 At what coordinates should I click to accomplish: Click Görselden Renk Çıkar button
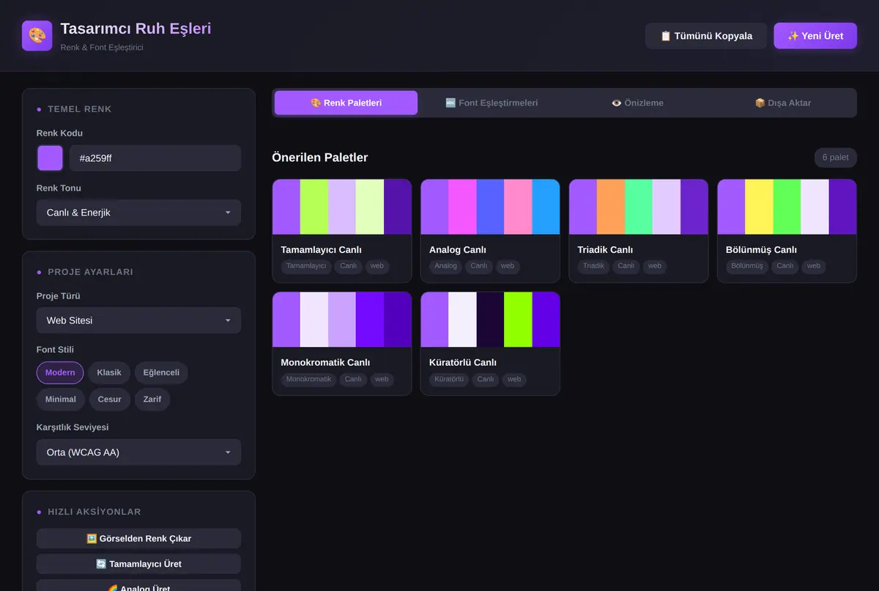(138, 538)
